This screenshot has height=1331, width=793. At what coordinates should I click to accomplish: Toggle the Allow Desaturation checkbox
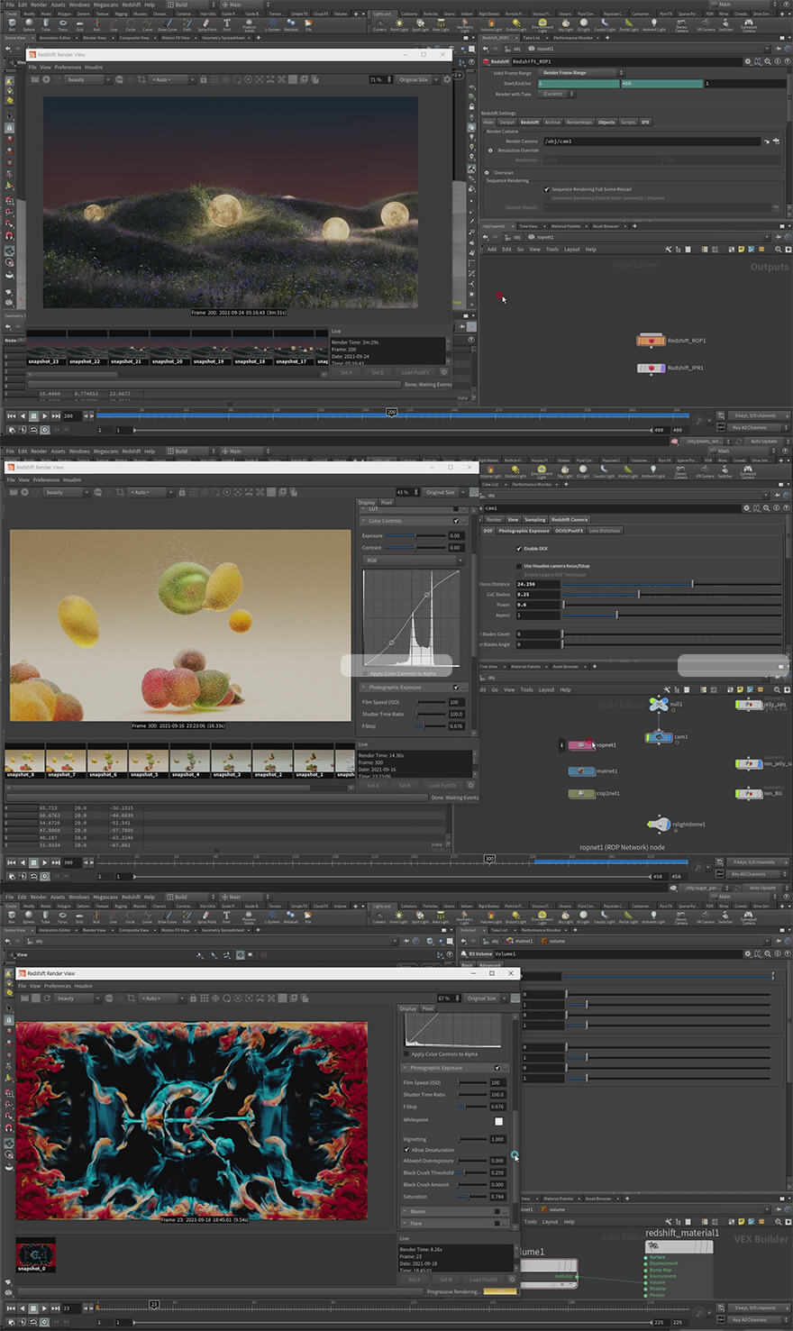[x=407, y=1150]
